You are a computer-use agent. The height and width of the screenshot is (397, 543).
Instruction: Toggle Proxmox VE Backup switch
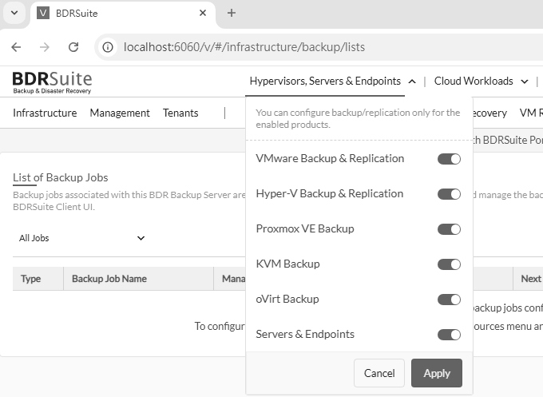[449, 229]
